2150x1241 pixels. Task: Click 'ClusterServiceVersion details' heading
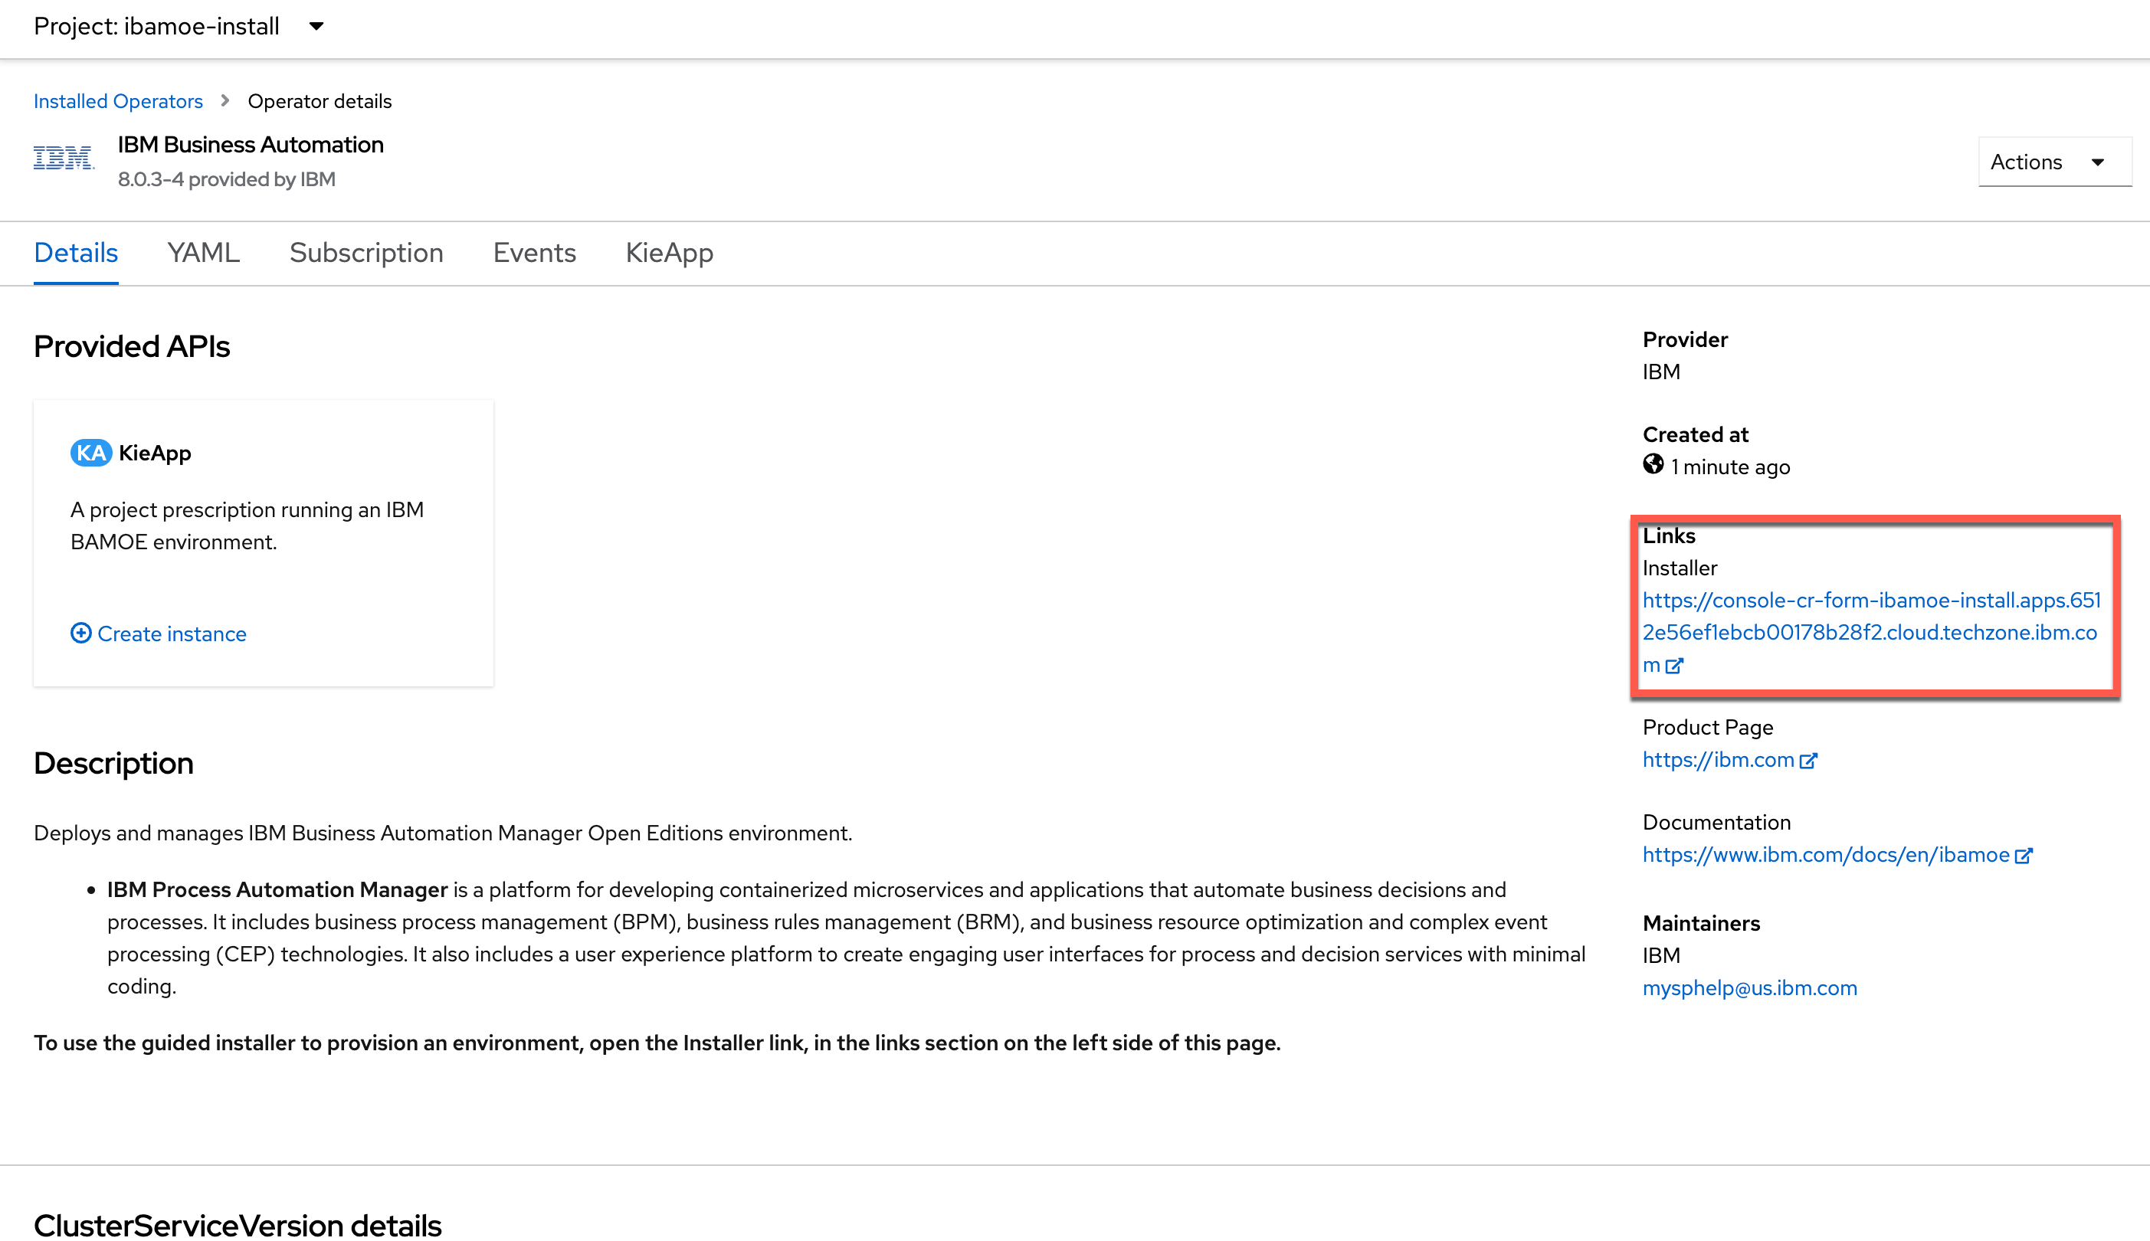(237, 1225)
